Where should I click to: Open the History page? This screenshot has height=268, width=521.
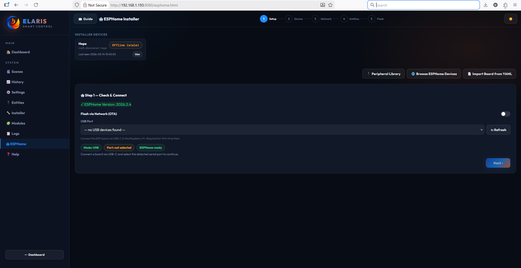click(x=17, y=82)
